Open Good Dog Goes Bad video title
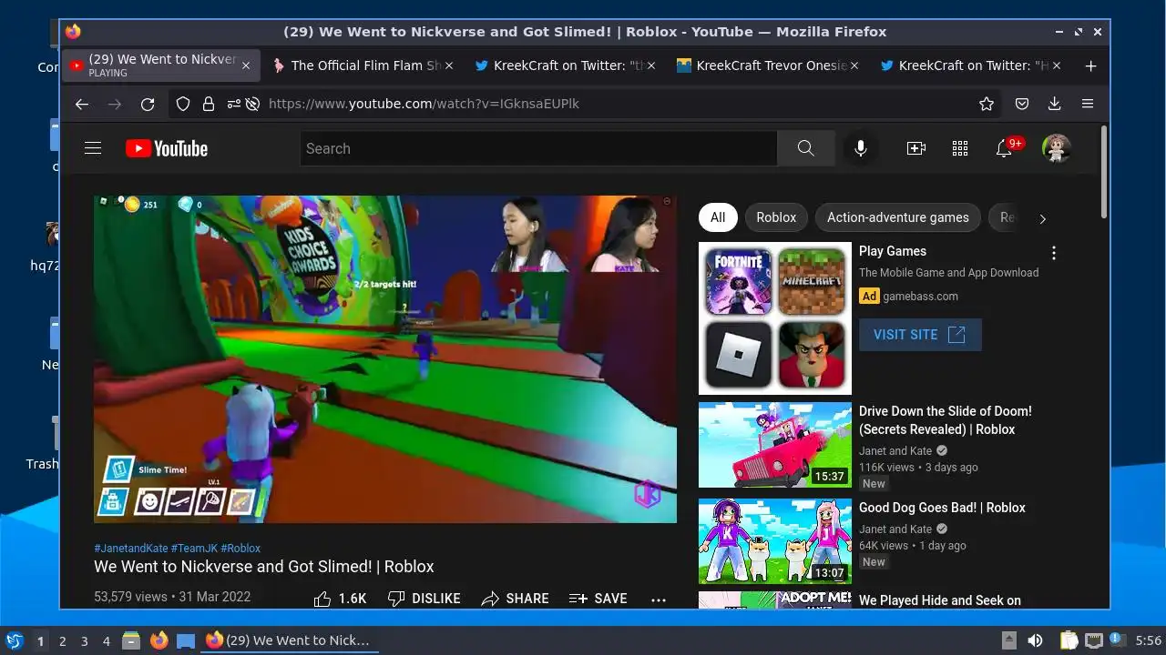This screenshot has height=655, width=1166. tap(942, 508)
